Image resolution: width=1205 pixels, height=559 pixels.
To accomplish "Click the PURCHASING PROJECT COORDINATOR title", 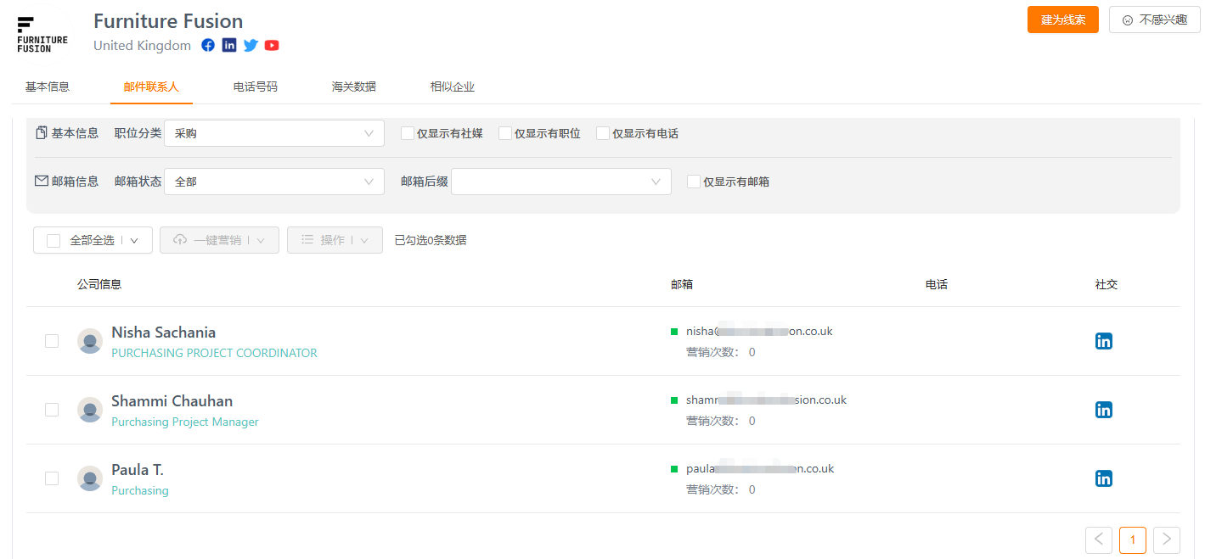I will pyautogui.click(x=214, y=353).
